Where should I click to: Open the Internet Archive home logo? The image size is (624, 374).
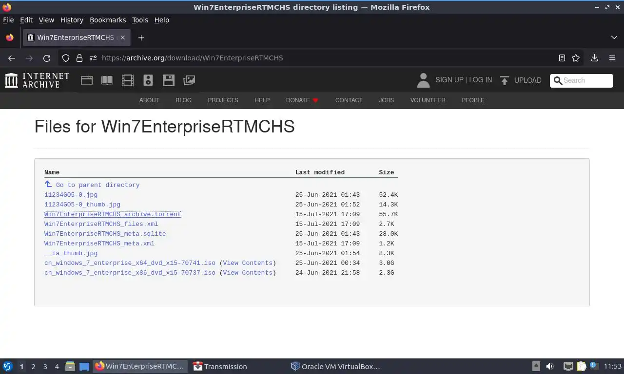click(37, 80)
